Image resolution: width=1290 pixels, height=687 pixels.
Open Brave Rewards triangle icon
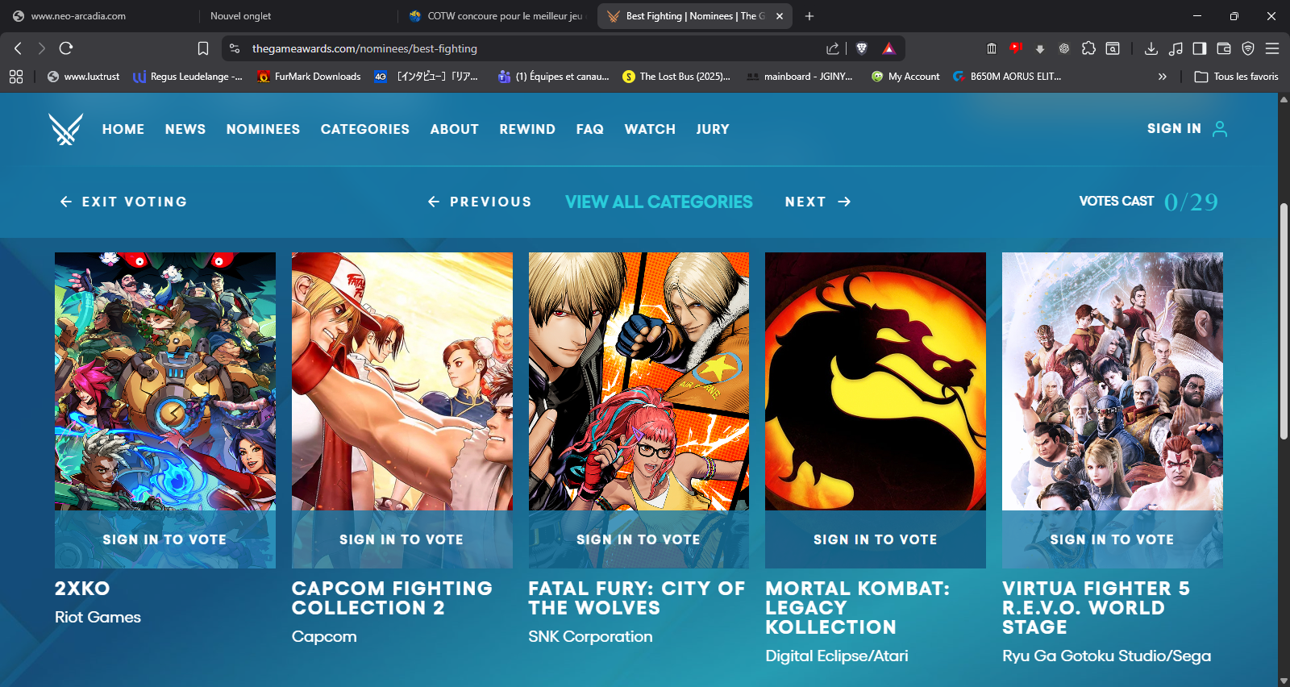[888, 48]
